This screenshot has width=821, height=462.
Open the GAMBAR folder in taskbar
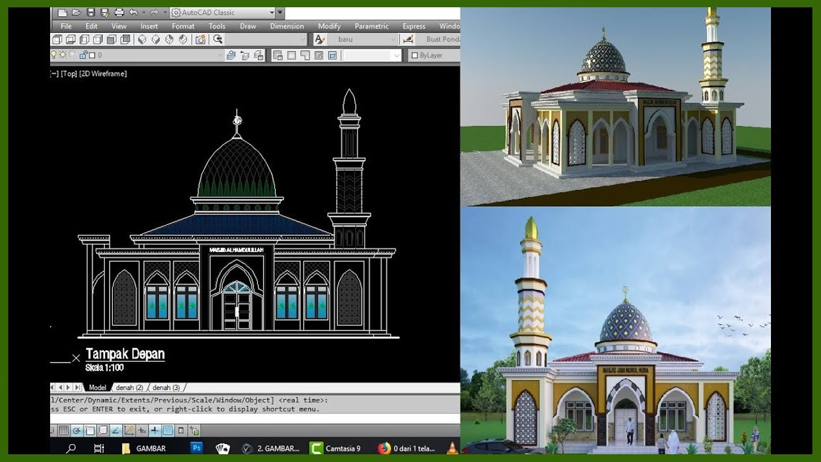pyautogui.click(x=144, y=449)
